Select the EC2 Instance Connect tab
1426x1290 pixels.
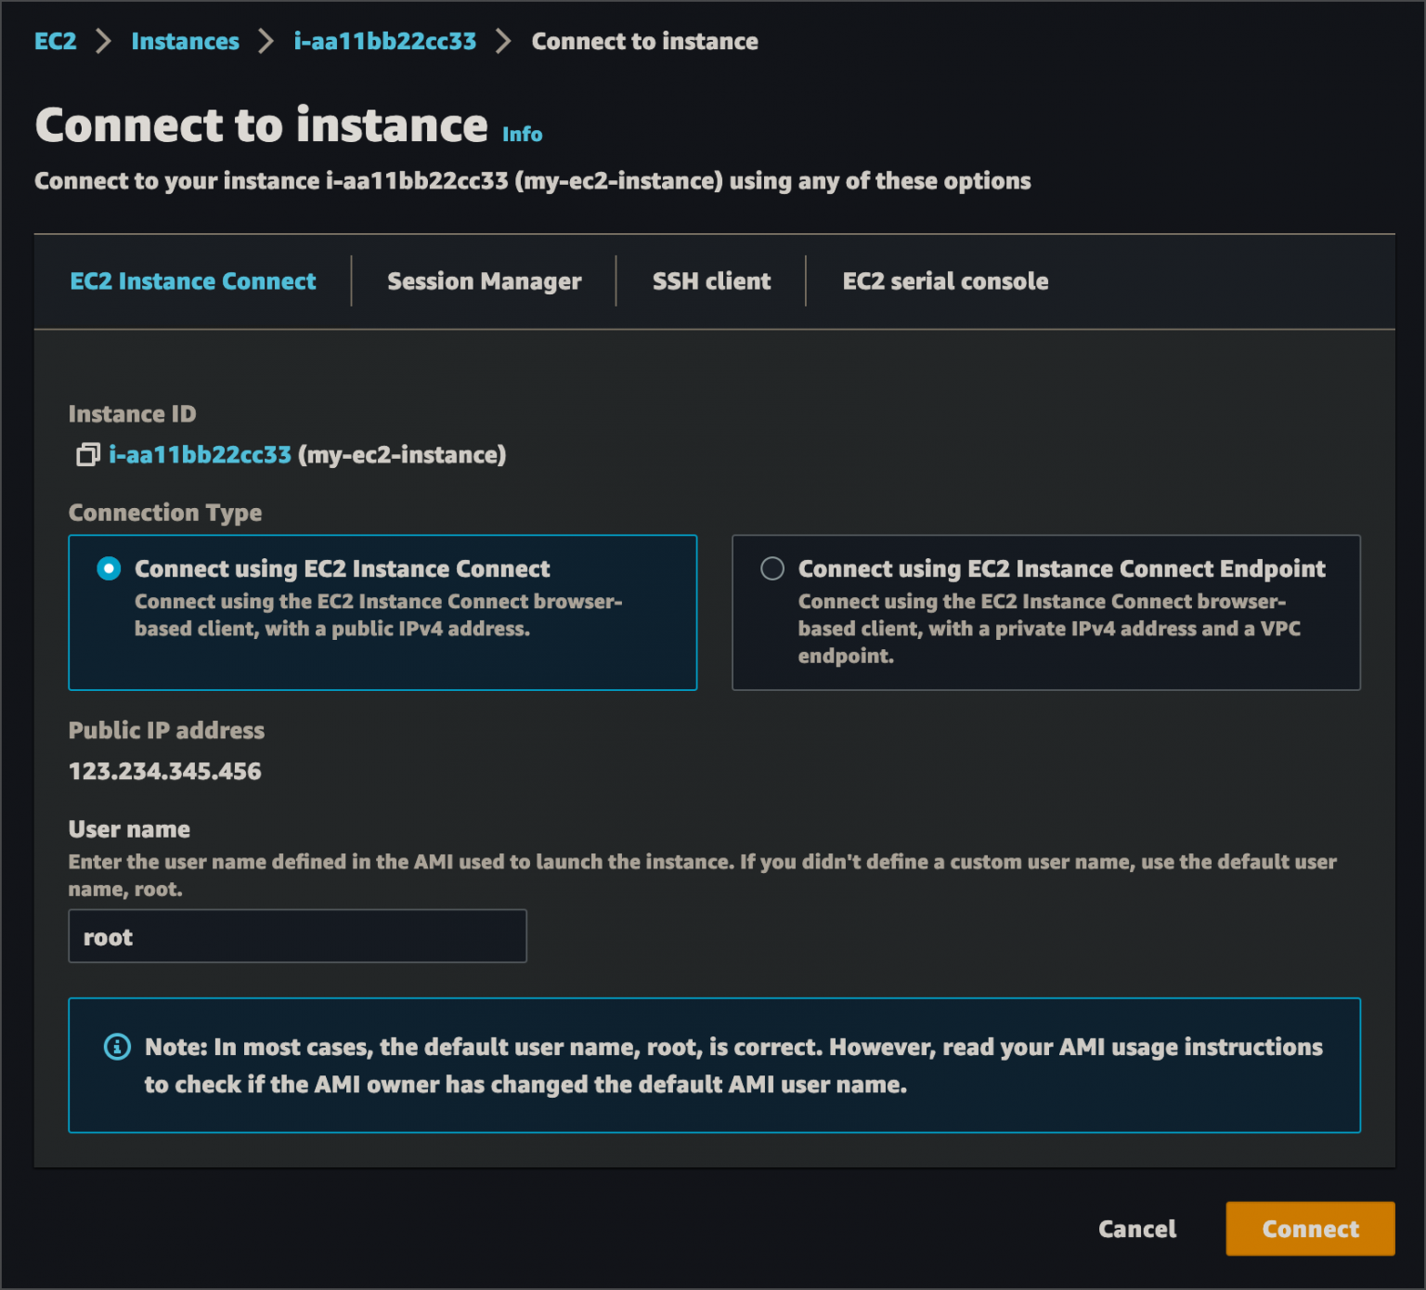[x=192, y=280]
